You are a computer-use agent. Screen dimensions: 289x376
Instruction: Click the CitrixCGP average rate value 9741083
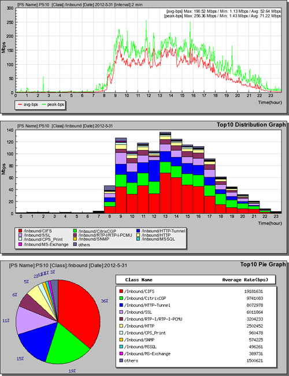(x=255, y=298)
